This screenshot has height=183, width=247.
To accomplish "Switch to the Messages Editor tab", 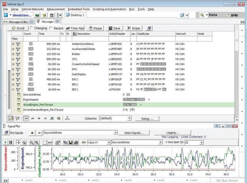I will 18,22.
